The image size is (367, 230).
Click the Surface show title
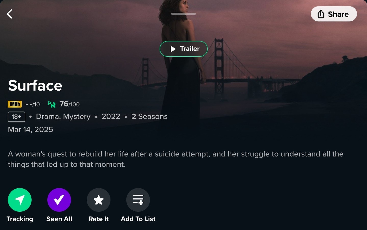click(x=35, y=86)
